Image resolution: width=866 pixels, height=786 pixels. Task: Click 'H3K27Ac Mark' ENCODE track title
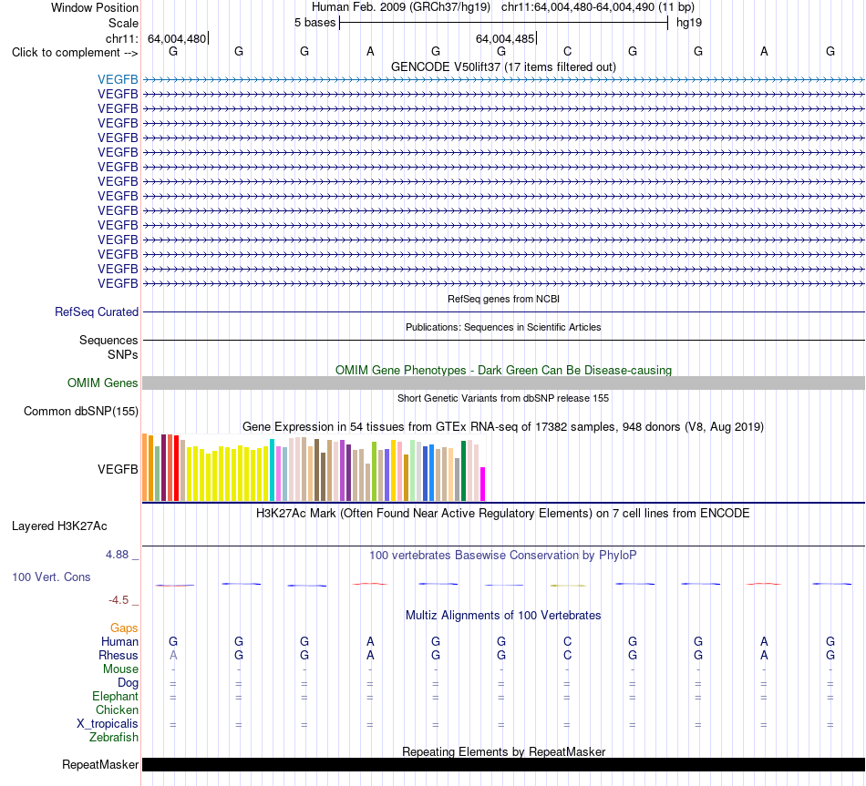click(503, 514)
